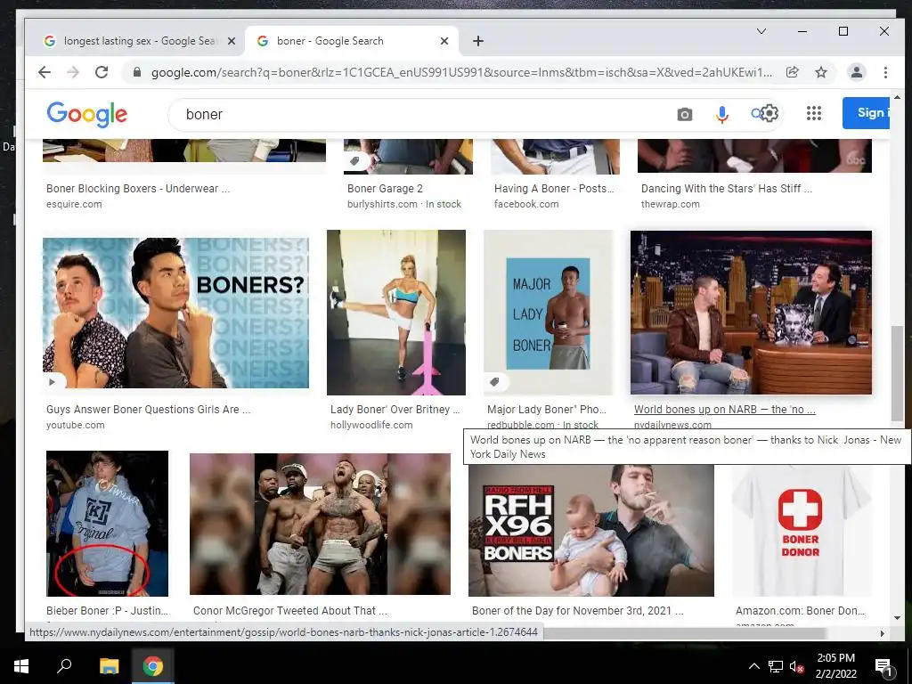912x684 pixels.
Task: Open the Chrome profile avatar
Action: 856,72
